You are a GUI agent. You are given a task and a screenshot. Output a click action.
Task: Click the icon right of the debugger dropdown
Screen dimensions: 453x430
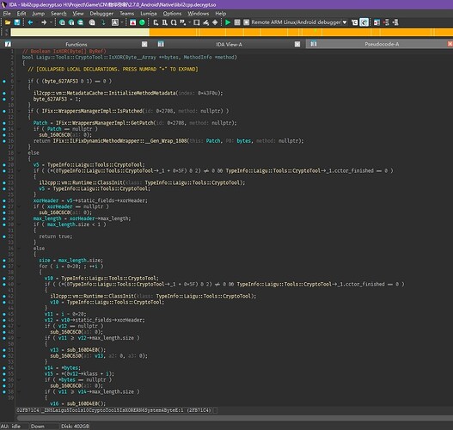click(x=355, y=22)
